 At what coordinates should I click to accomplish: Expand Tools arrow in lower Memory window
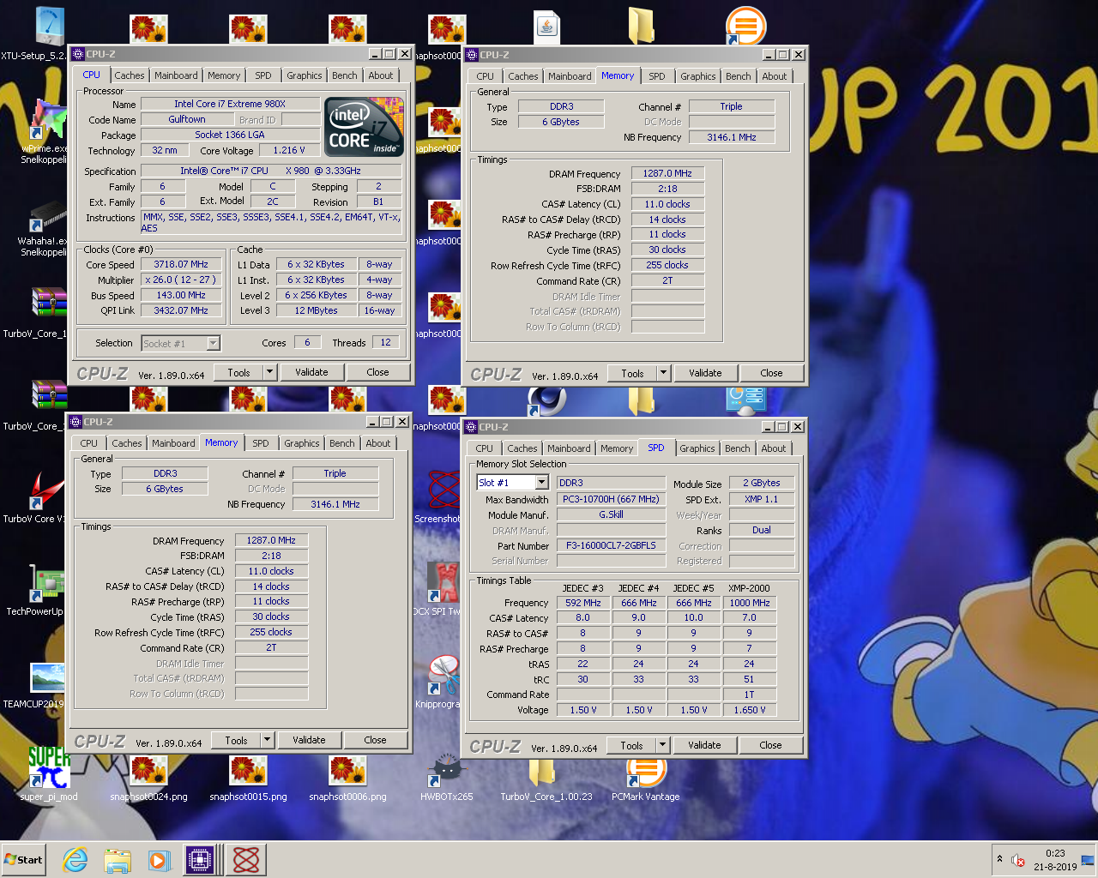[x=267, y=740]
